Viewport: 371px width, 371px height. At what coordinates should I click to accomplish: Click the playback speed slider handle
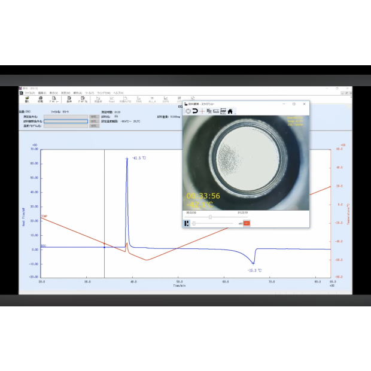pos(194,223)
